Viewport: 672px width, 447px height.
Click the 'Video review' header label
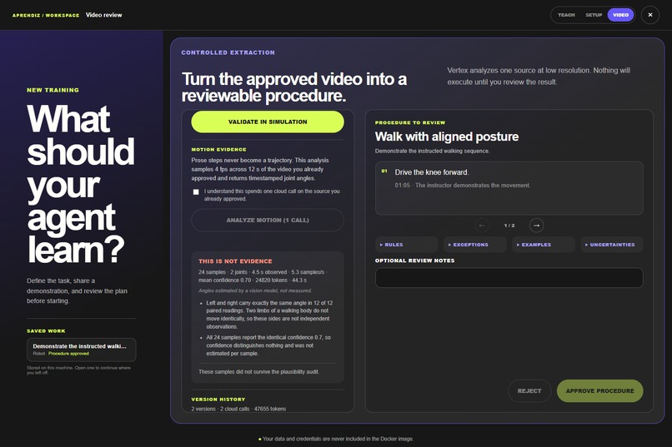[103, 15]
